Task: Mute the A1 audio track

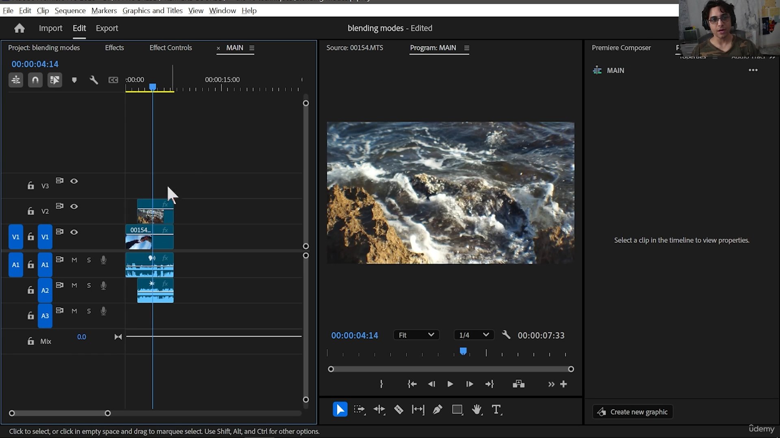Action: [74, 260]
